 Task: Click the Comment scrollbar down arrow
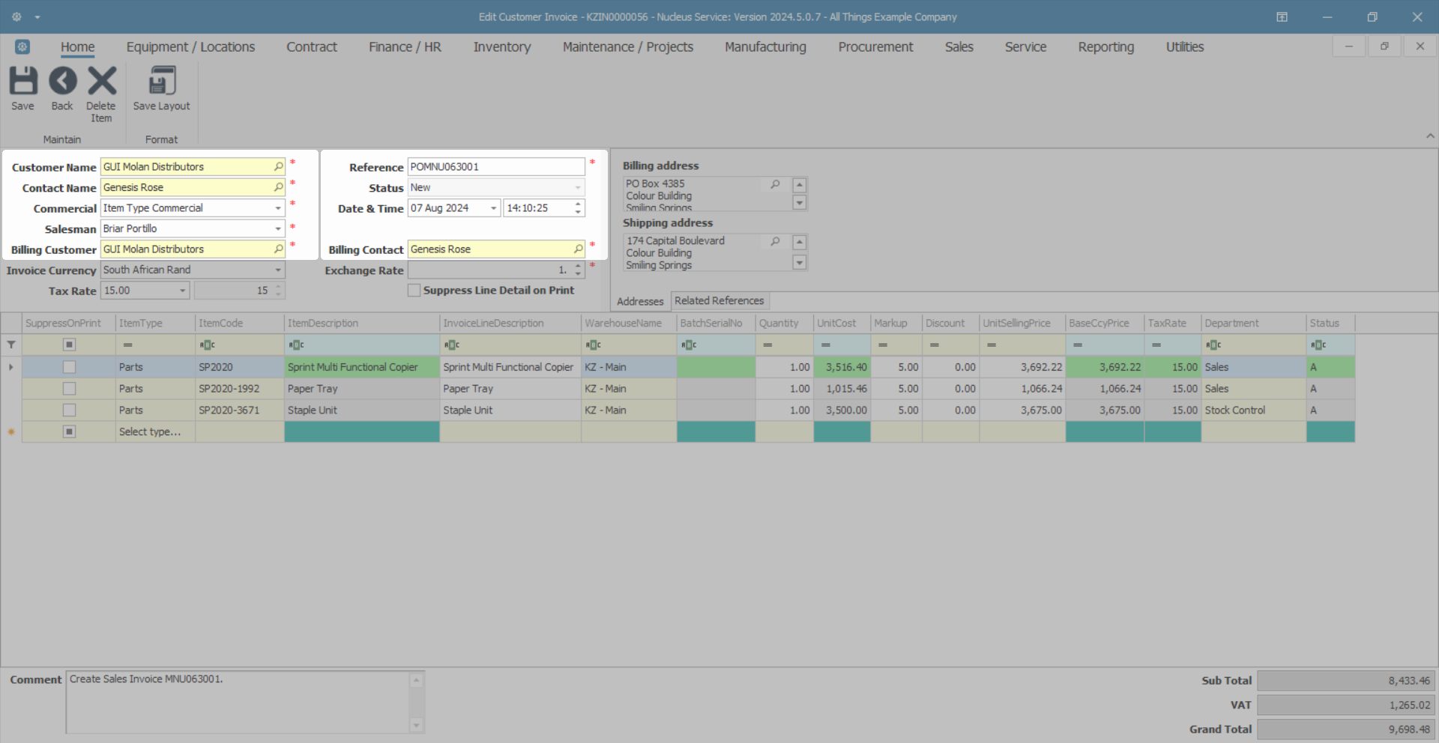pyautogui.click(x=417, y=725)
